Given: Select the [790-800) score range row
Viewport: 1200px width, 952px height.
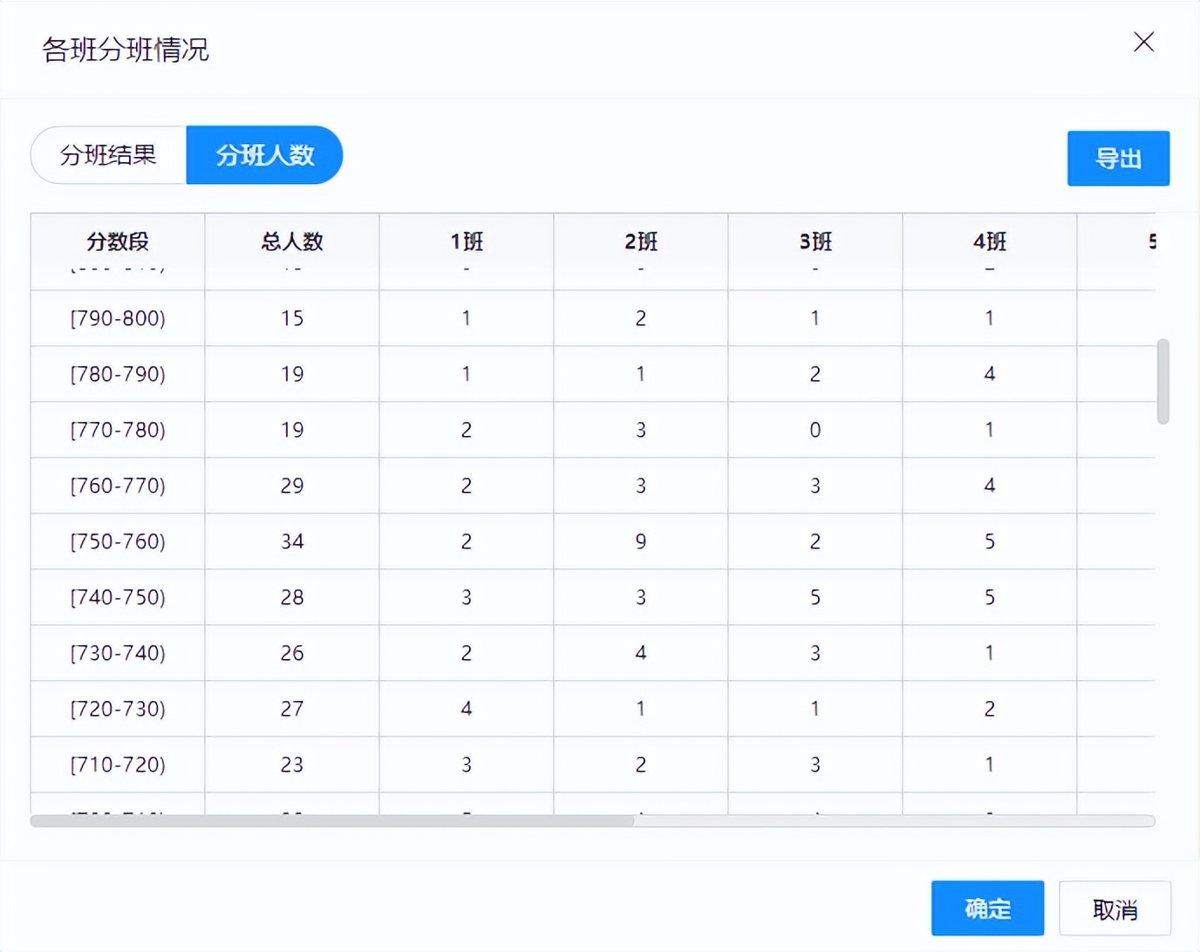Looking at the screenshot, I should (x=117, y=318).
